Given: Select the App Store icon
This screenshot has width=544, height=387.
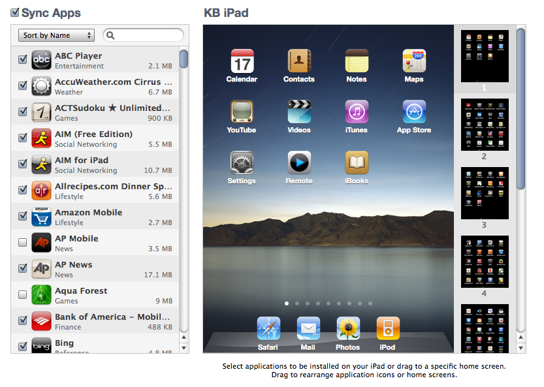Looking at the screenshot, I should click(414, 112).
